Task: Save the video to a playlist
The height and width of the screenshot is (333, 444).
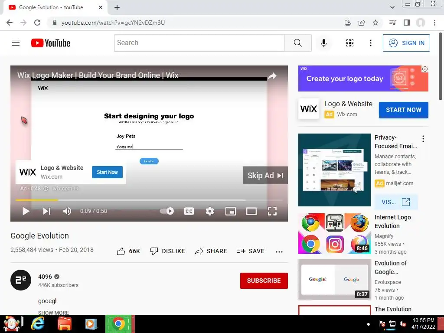Action: (x=250, y=251)
